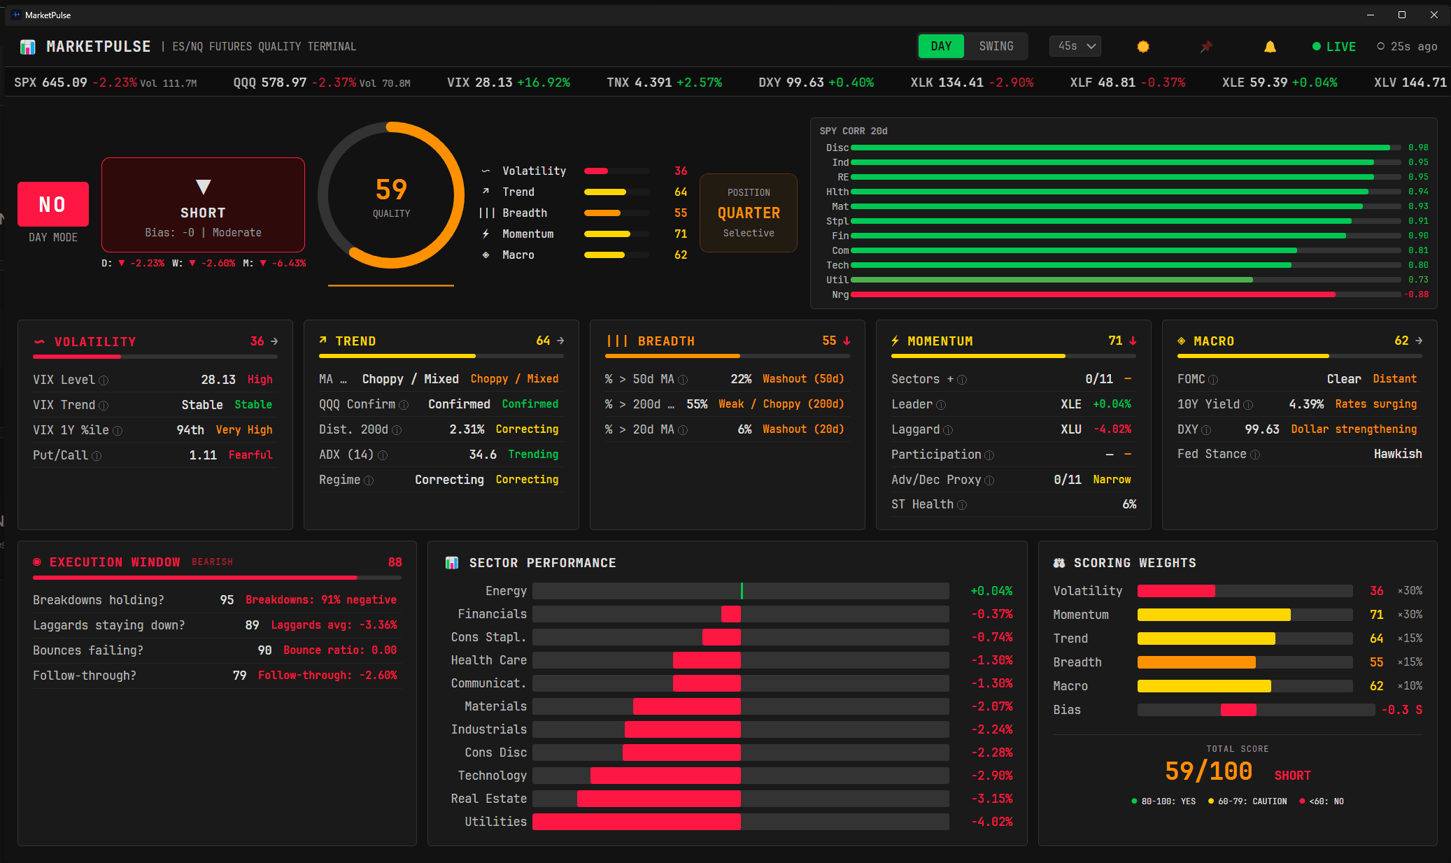Screen dimensions: 1451x863
Task: Open the MarketPulse logo icon
Action: point(29,46)
